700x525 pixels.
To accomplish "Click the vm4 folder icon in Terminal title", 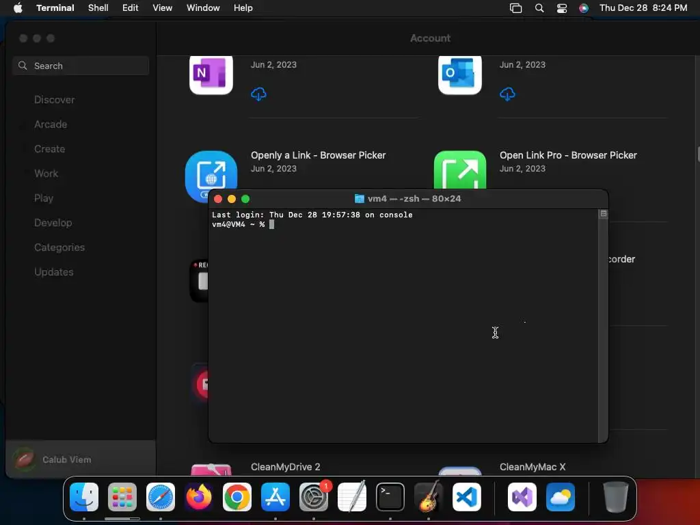I will (360, 199).
